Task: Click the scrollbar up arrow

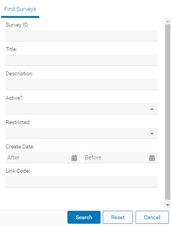Action: 168,21
